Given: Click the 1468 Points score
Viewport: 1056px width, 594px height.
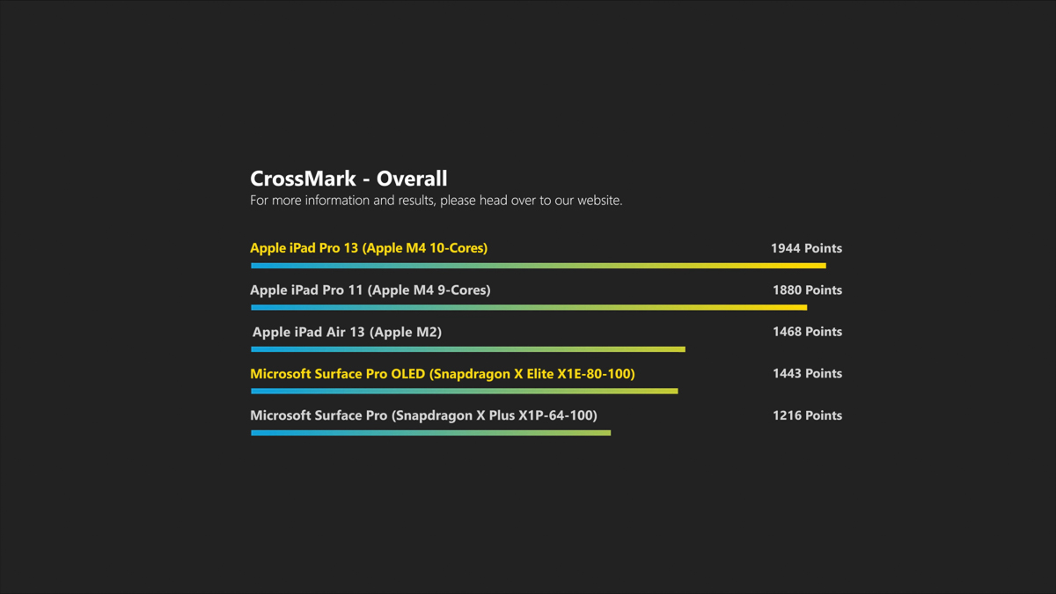Looking at the screenshot, I should tap(807, 332).
